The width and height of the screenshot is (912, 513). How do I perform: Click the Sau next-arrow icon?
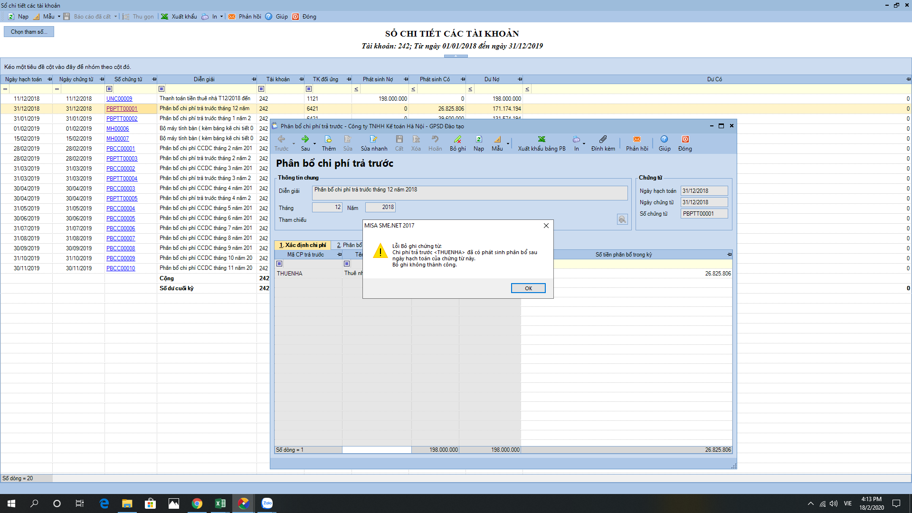pyautogui.click(x=305, y=139)
